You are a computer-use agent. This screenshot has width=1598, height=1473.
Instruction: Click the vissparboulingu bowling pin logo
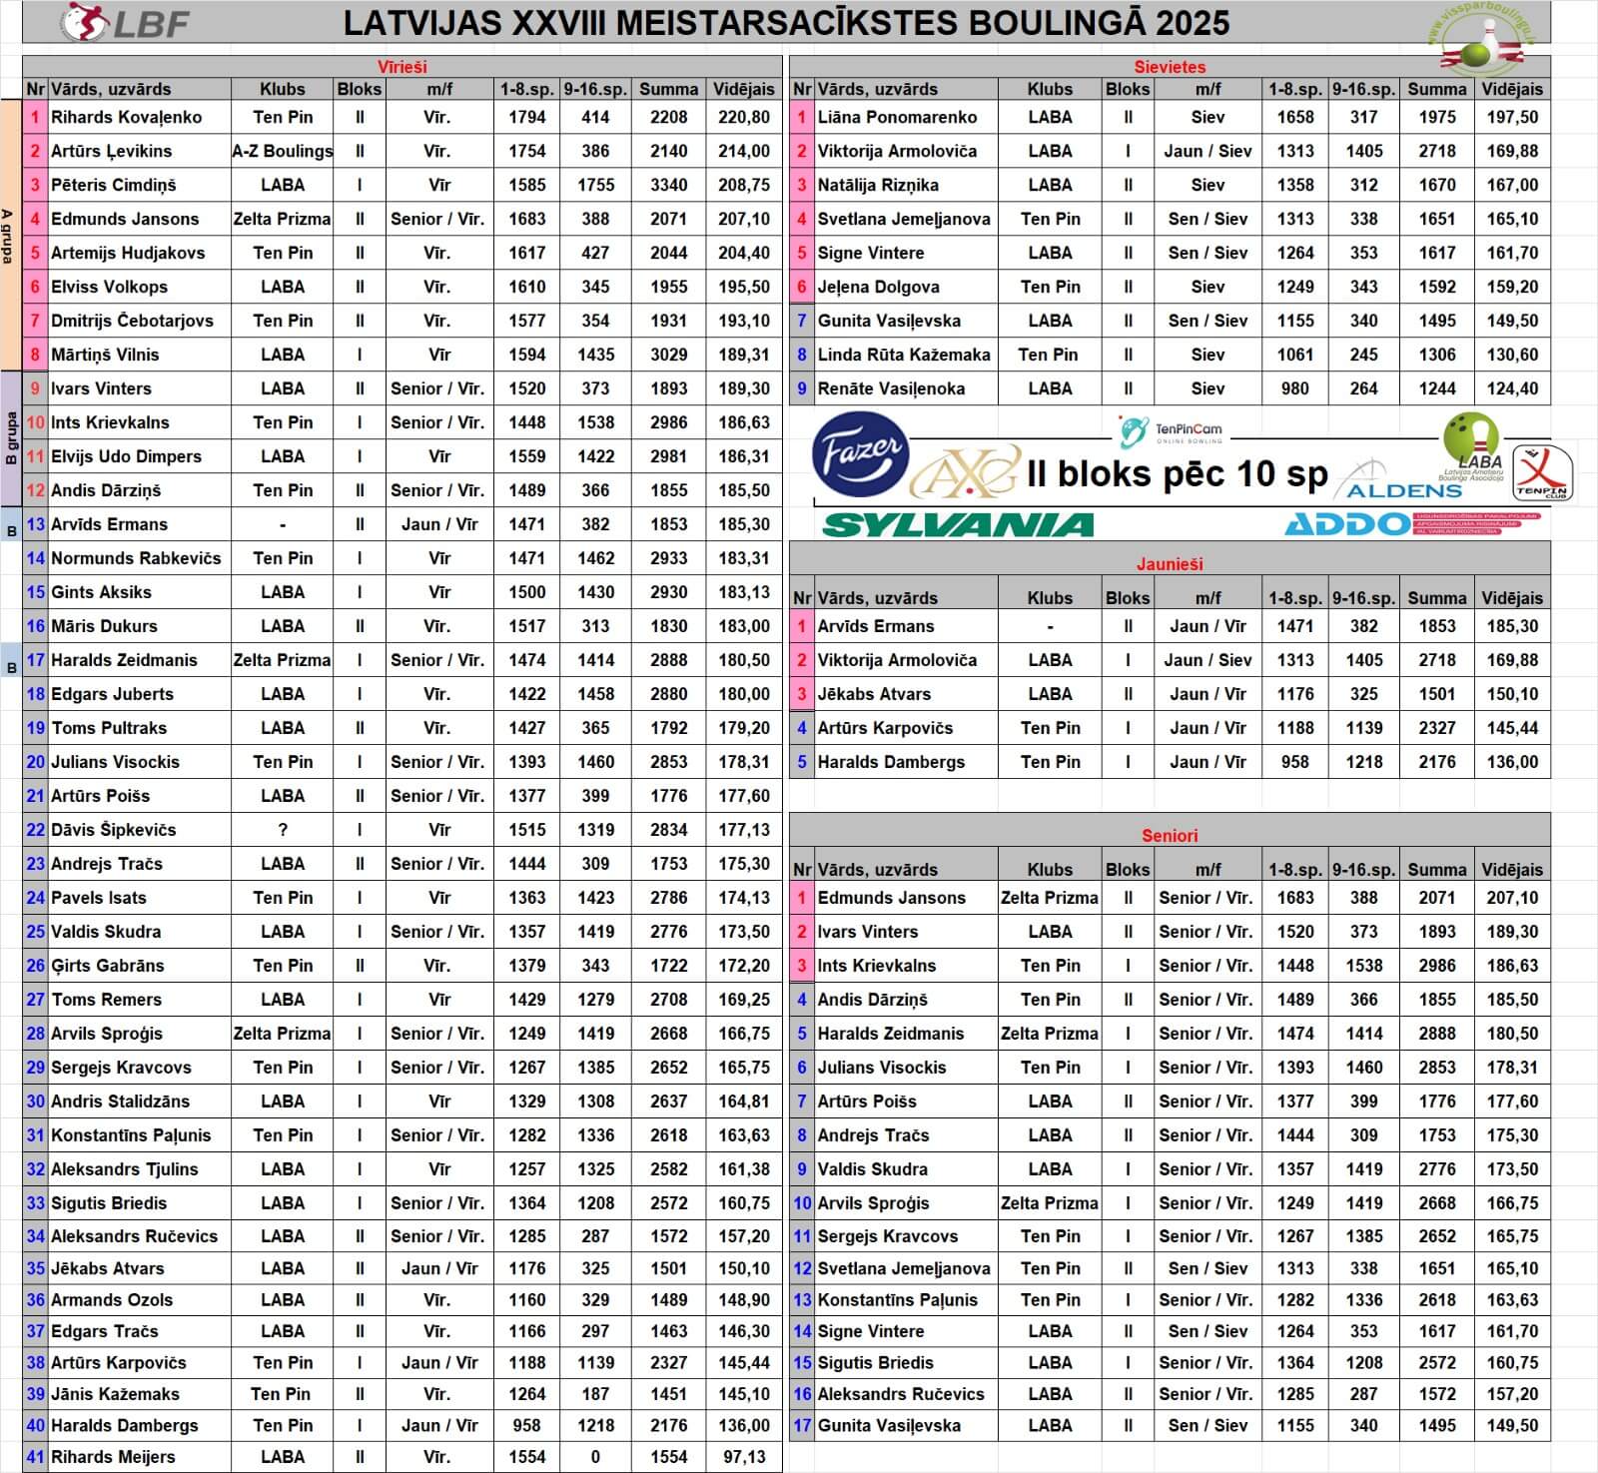click(1481, 40)
